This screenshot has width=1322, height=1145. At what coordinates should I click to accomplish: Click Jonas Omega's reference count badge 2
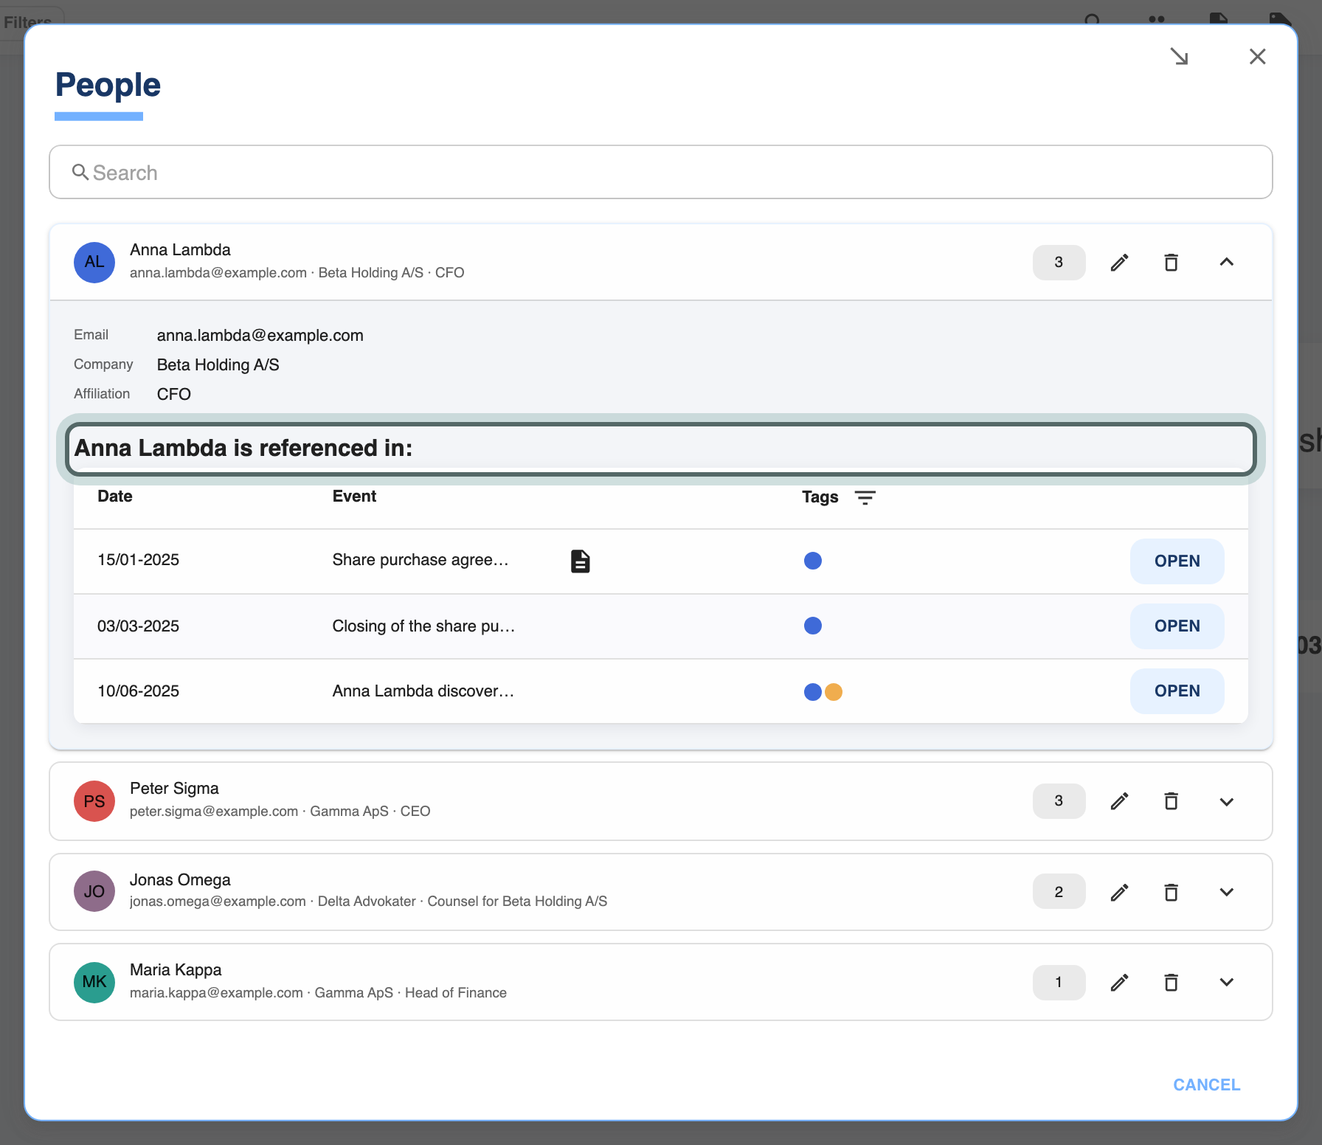(1059, 891)
